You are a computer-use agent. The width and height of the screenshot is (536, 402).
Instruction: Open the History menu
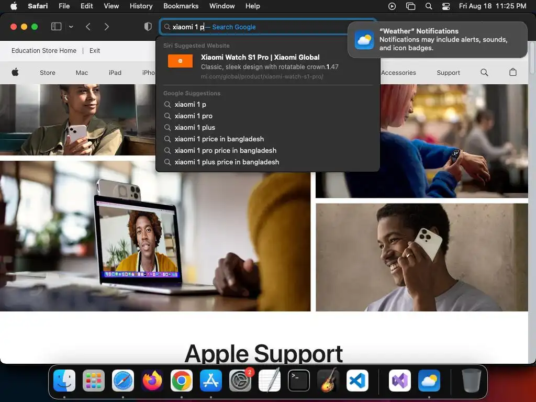point(141,6)
